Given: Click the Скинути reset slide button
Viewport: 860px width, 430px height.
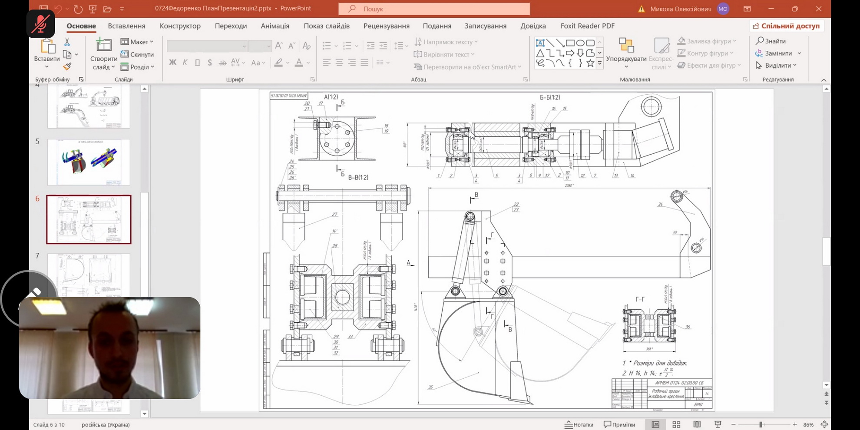Looking at the screenshot, I should point(137,54).
